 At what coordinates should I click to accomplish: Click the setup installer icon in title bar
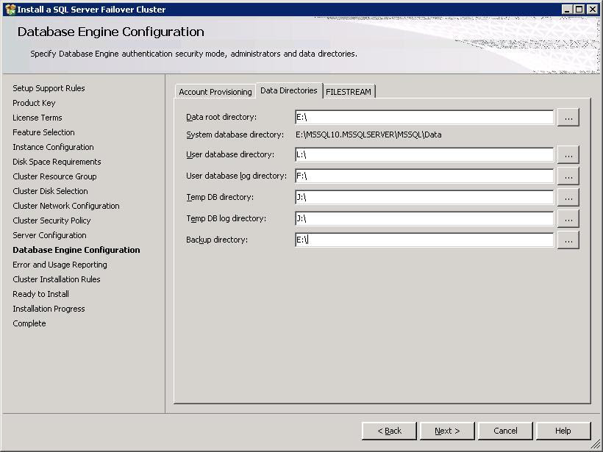tap(10, 10)
